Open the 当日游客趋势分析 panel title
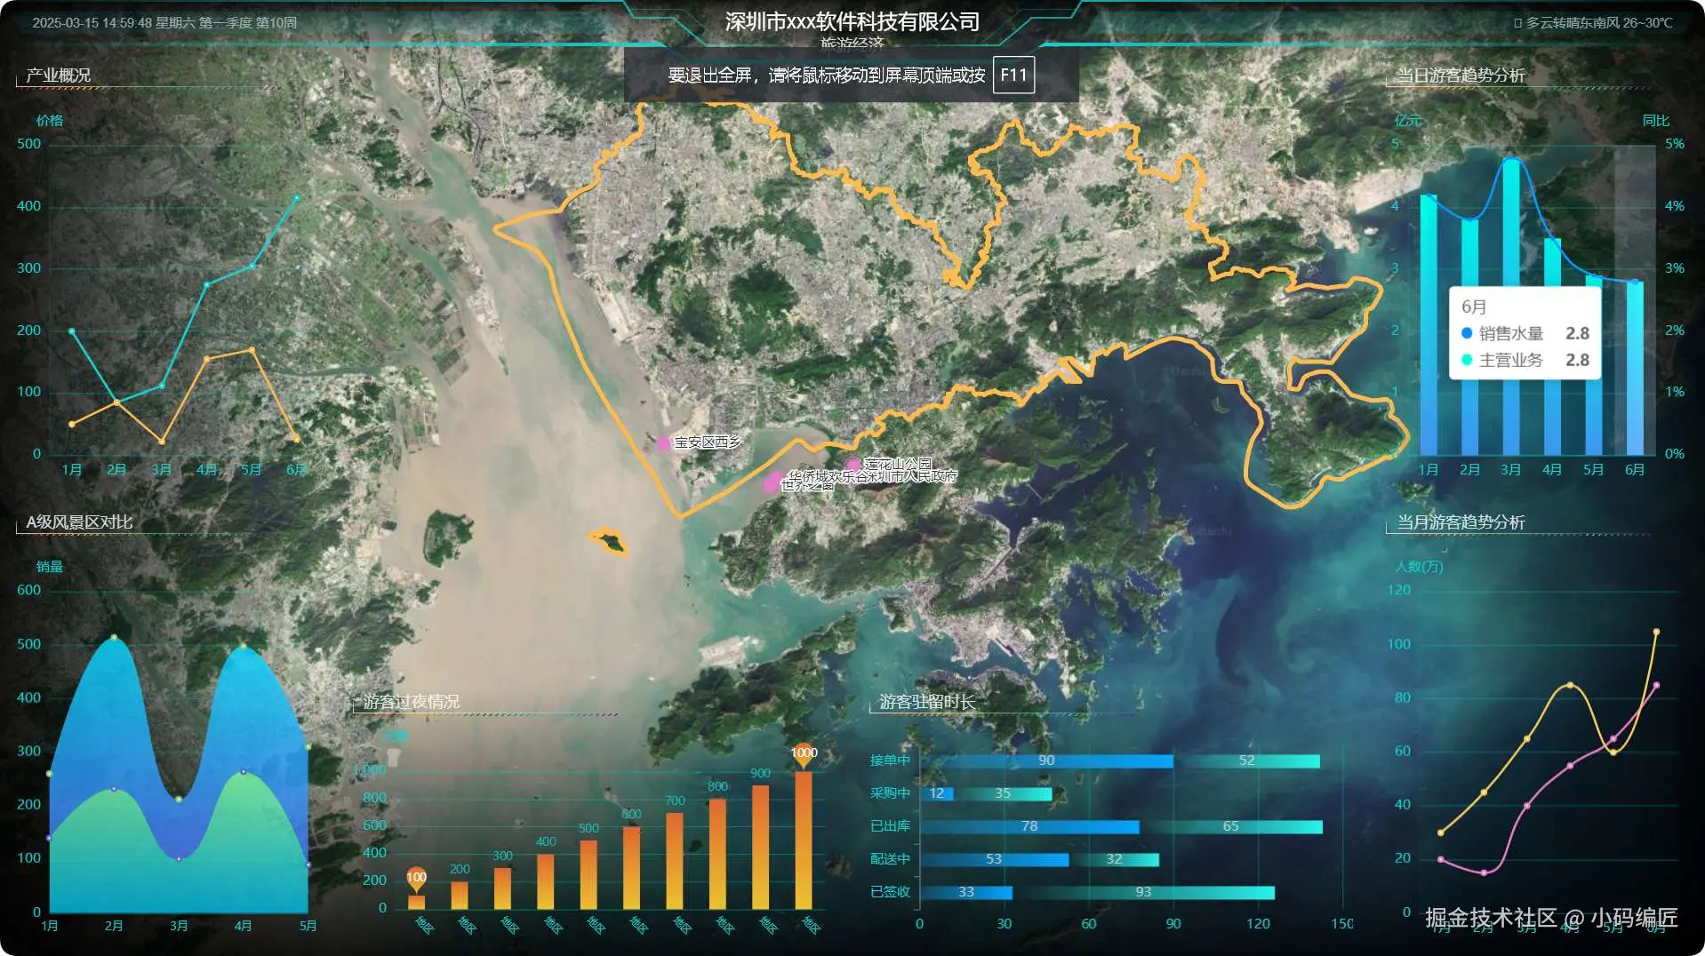Viewport: 1705px width, 956px height. coord(1461,76)
